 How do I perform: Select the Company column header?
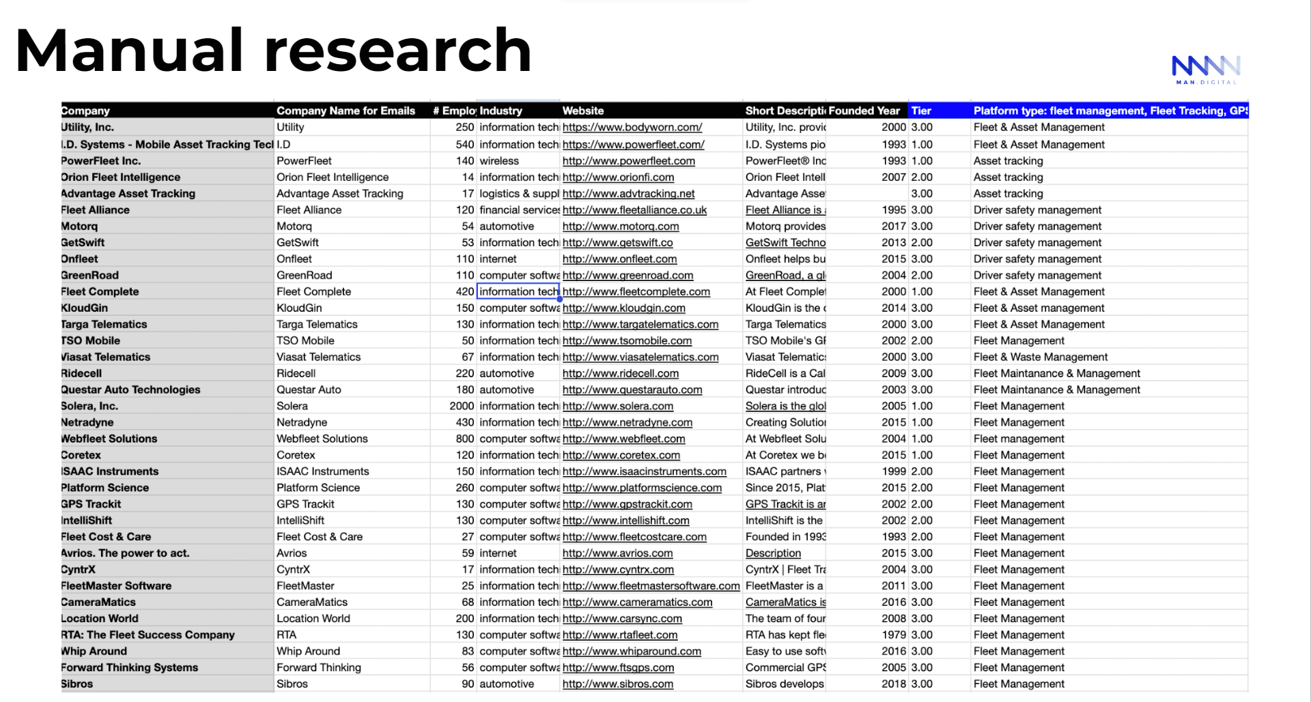[167, 111]
